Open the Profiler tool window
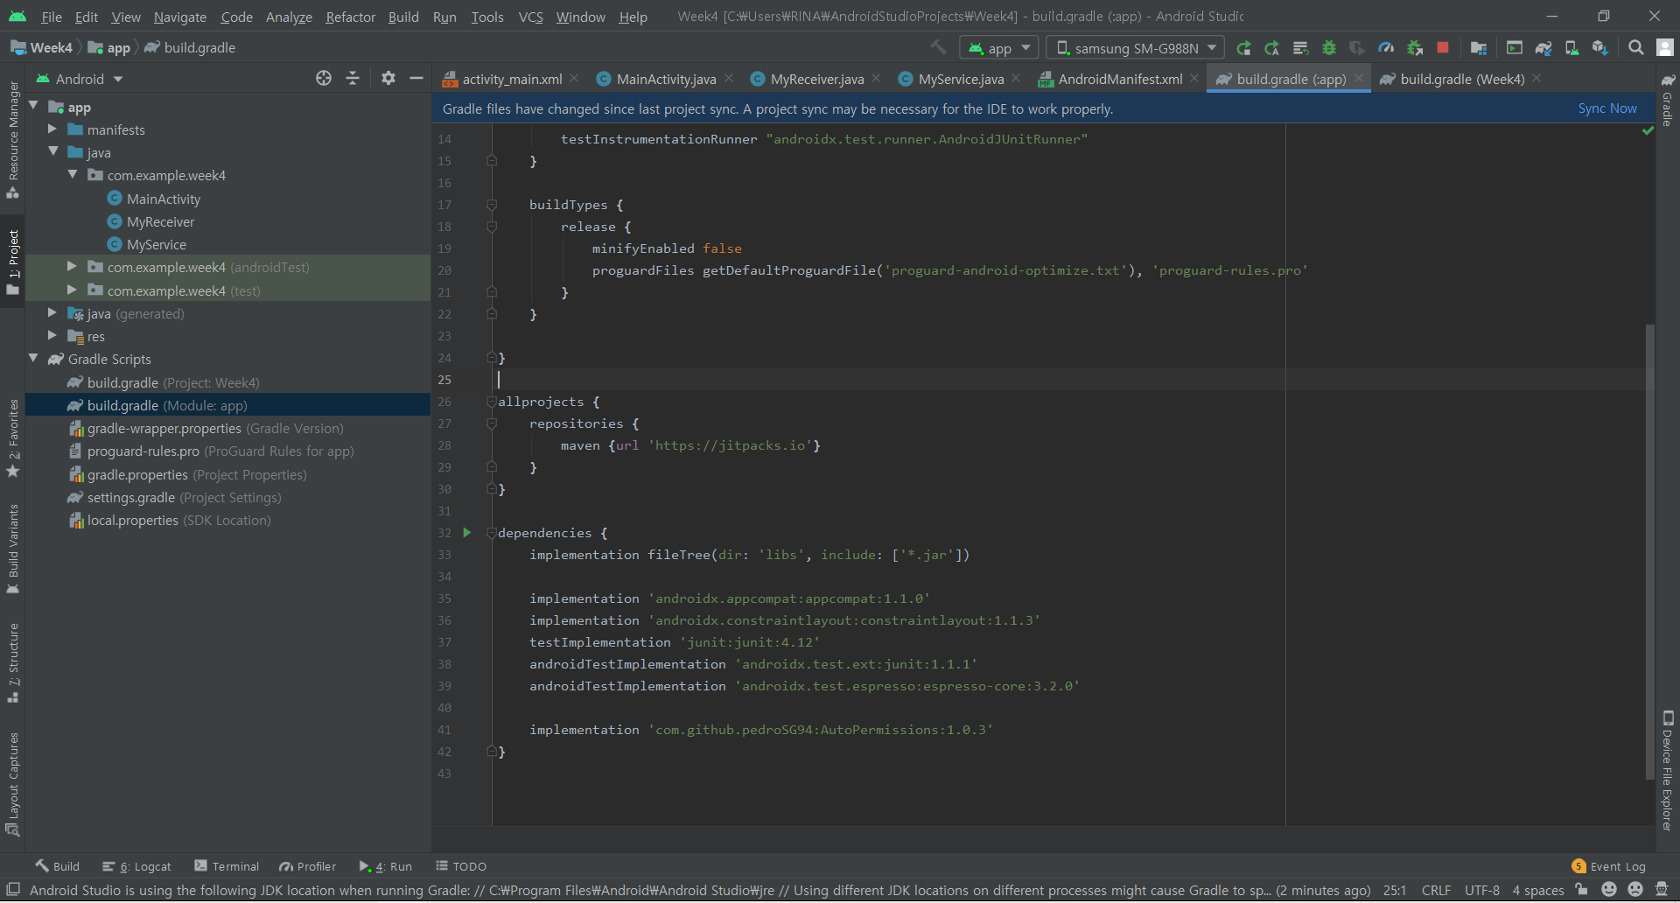1680x903 pixels. (x=307, y=866)
